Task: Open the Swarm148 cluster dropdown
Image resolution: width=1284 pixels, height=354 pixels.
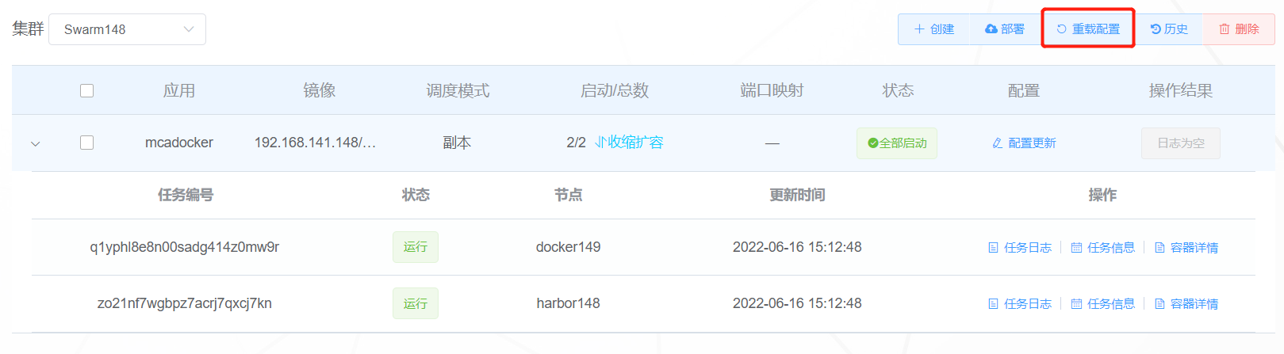Action: click(x=128, y=29)
